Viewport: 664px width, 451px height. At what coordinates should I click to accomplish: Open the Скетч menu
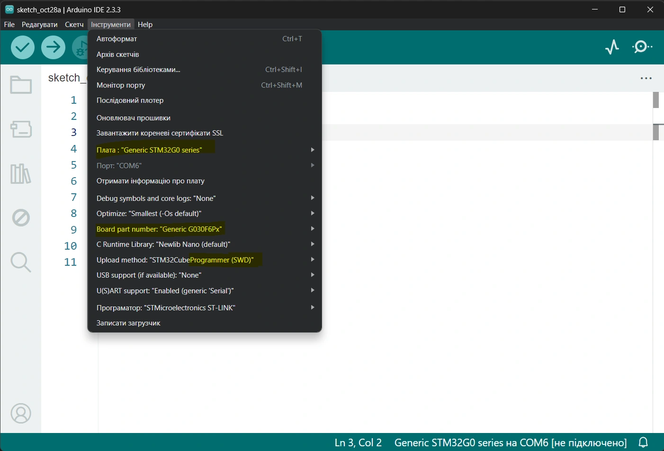pos(74,24)
